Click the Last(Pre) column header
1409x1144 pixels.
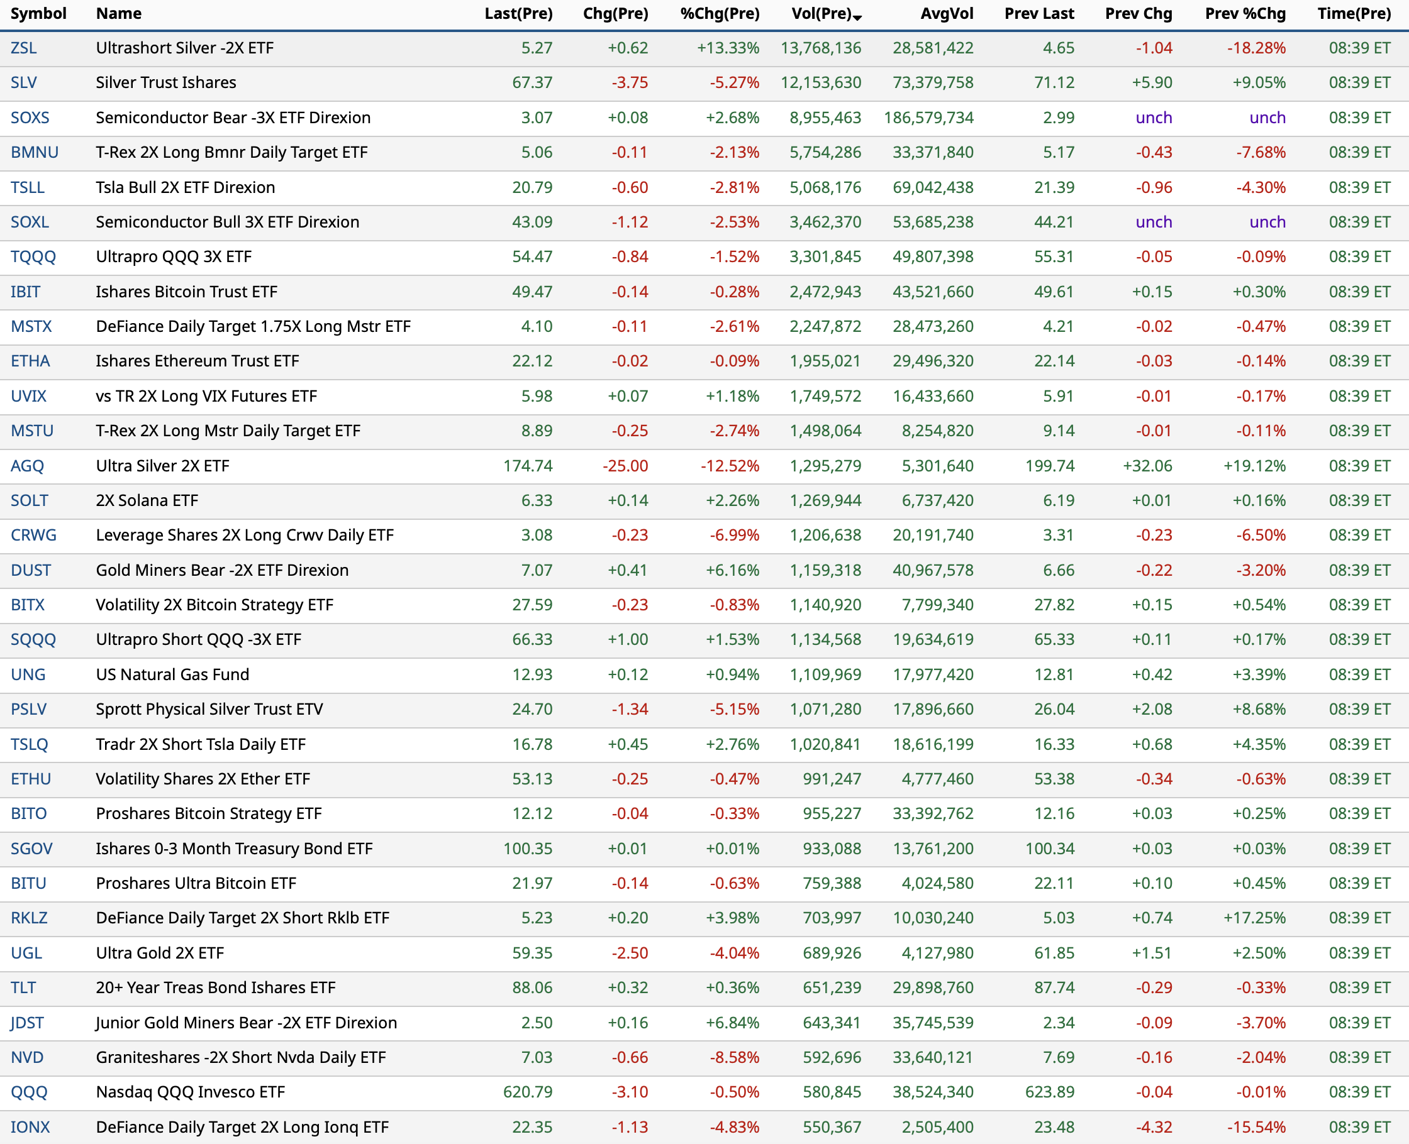518,13
